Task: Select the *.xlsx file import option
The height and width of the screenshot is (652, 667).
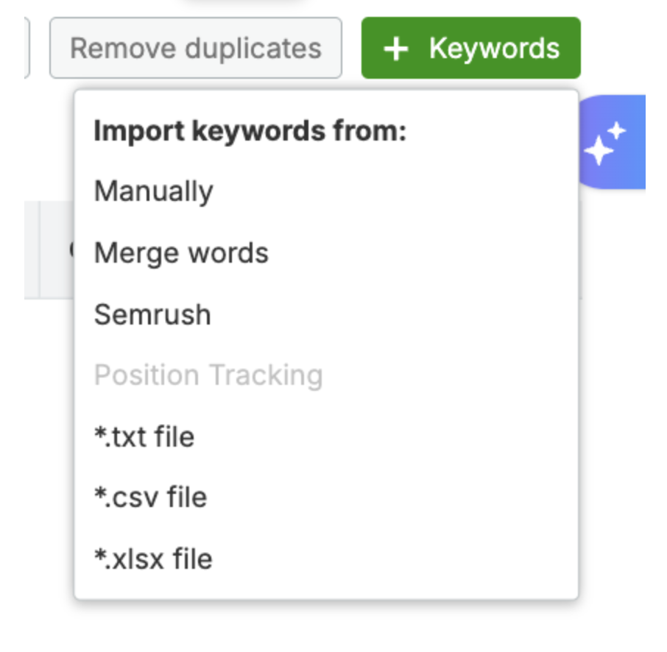Action: [153, 559]
